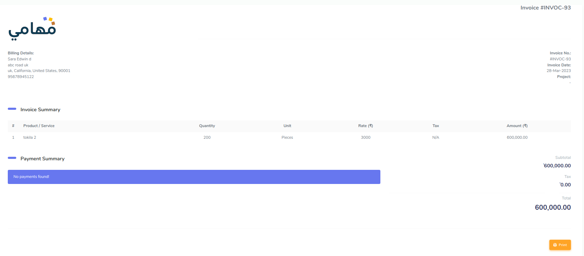Screen dimensions: 584x256
Task: Click customer name Sara Edwin d
Action: pyautogui.click(x=19, y=59)
